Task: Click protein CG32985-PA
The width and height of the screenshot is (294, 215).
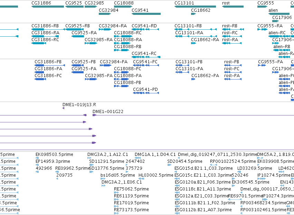Action: click(99, 76)
